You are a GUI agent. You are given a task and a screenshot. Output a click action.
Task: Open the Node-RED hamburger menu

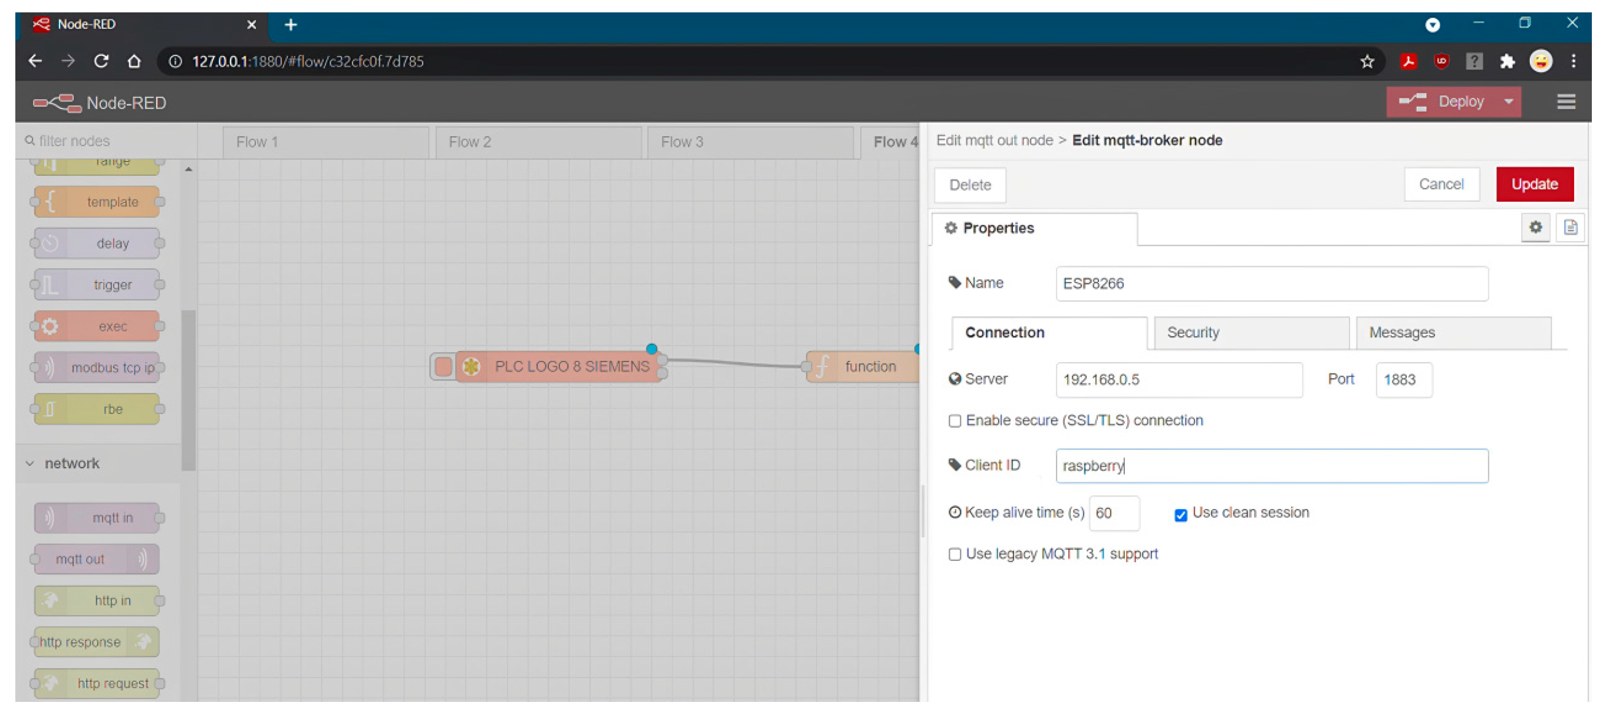1565,101
